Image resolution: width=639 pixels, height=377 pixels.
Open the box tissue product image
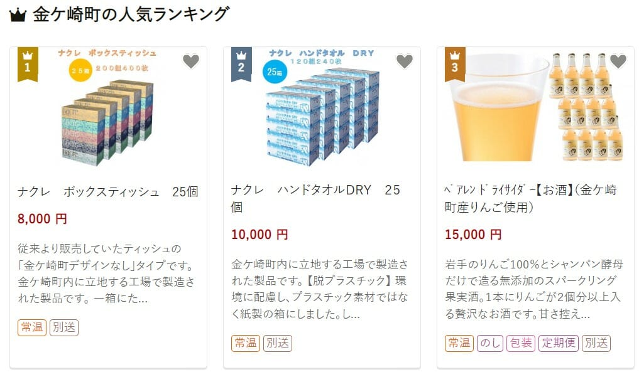coord(108,108)
